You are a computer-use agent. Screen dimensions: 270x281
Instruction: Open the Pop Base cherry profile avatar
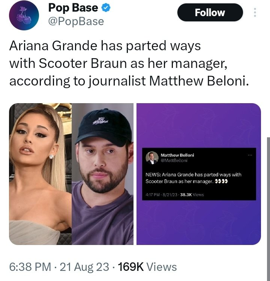click(24, 15)
